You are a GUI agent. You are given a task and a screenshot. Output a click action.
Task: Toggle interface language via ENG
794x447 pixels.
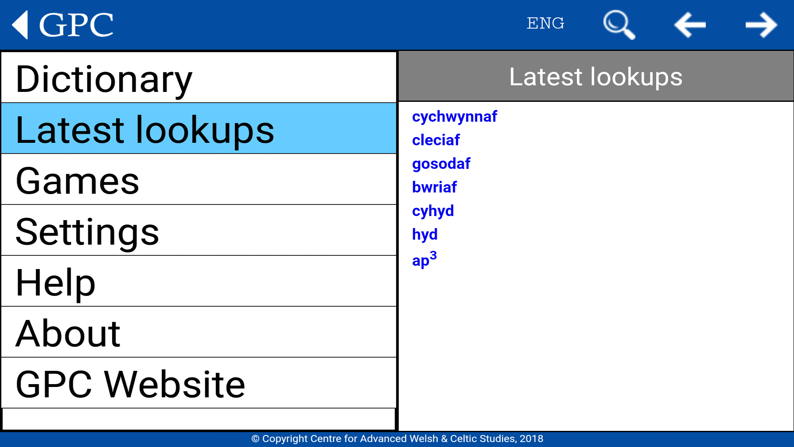tap(545, 24)
